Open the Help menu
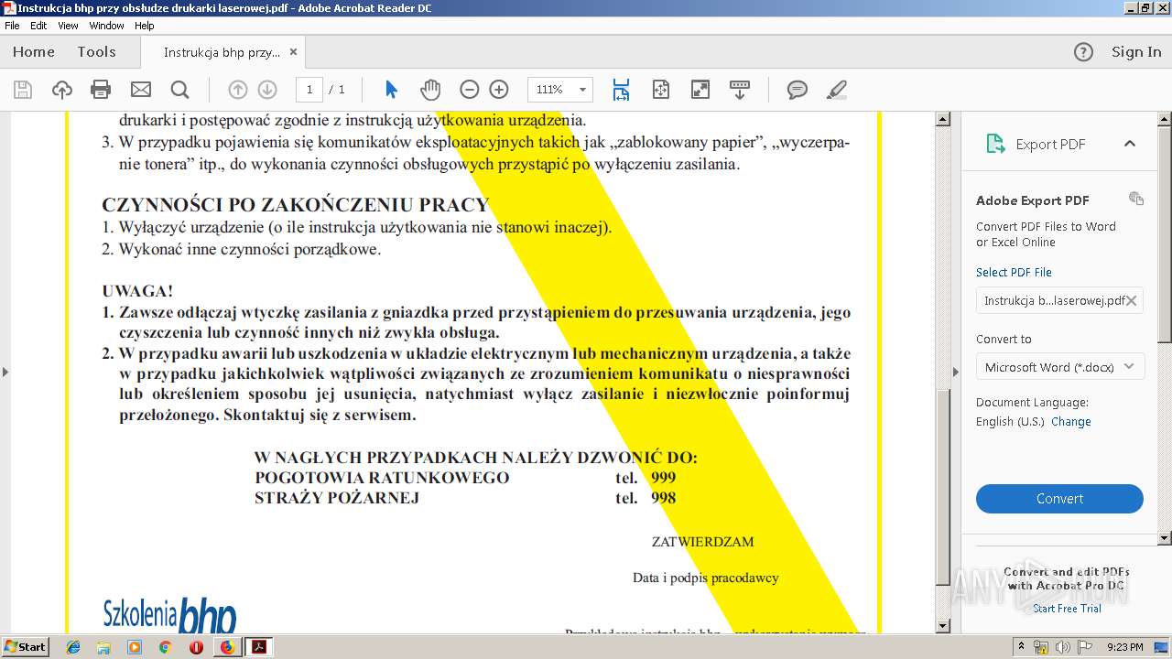The height and width of the screenshot is (659, 1172). [145, 26]
